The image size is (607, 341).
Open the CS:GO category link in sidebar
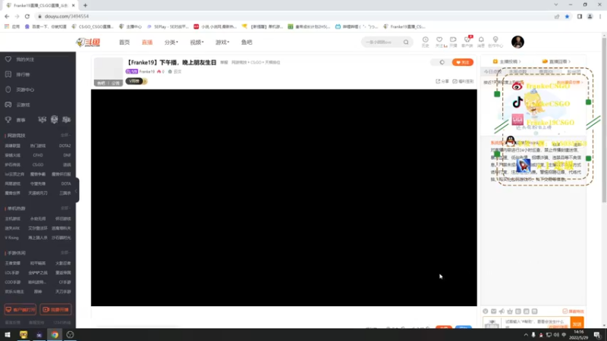[x=38, y=164]
